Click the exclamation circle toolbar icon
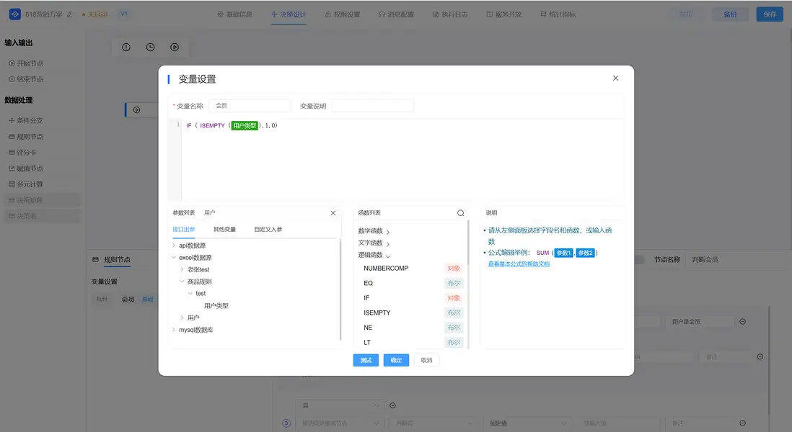The width and height of the screenshot is (792, 432). (x=126, y=47)
